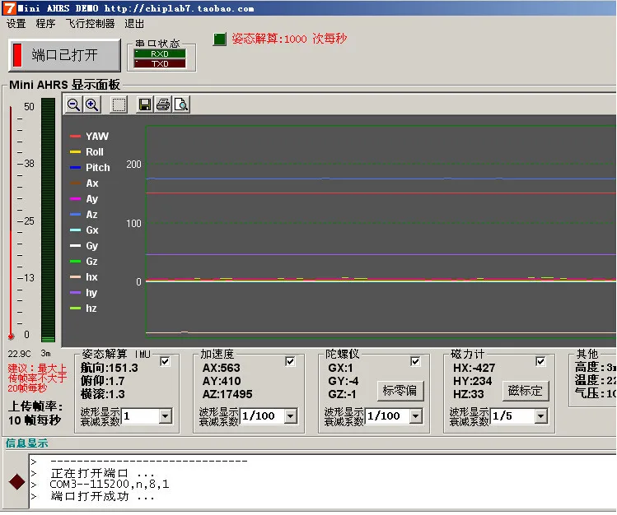617x515 pixels.
Task: Click the app icon in title bar
Action: pos(9,8)
